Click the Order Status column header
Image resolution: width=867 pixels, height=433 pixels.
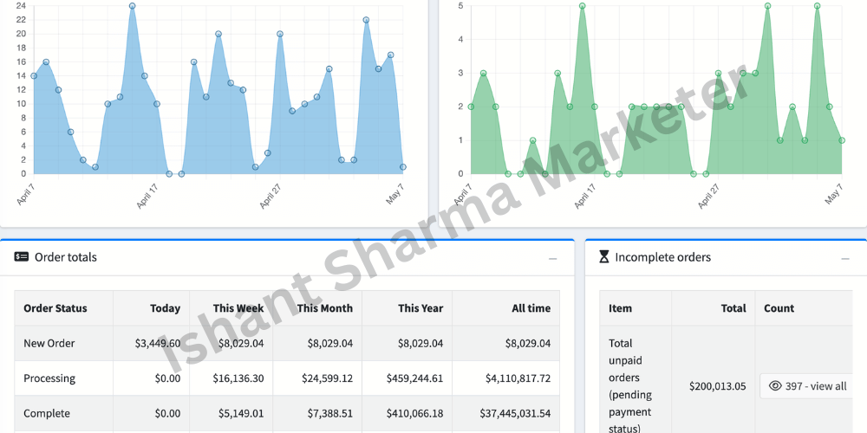[x=55, y=308]
